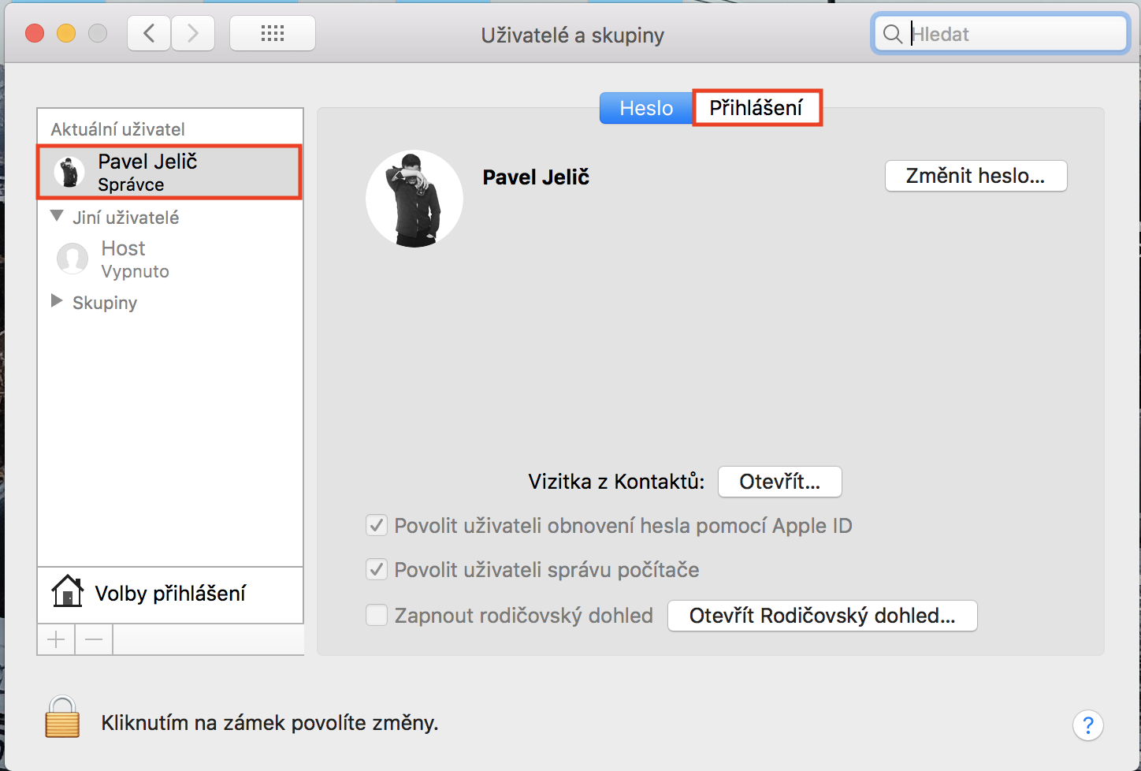
Task: Open Volby přihlášení house icon
Action: (x=68, y=591)
